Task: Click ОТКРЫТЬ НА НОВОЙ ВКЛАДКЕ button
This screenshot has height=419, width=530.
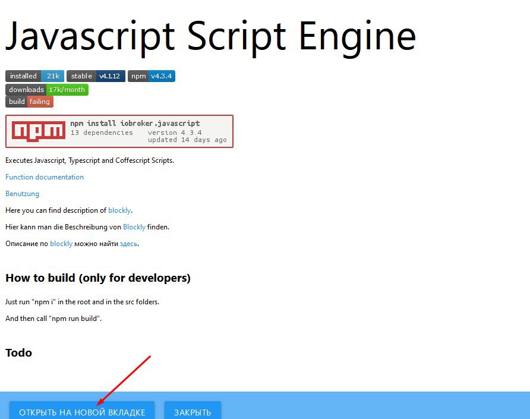Action: [82, 410]
